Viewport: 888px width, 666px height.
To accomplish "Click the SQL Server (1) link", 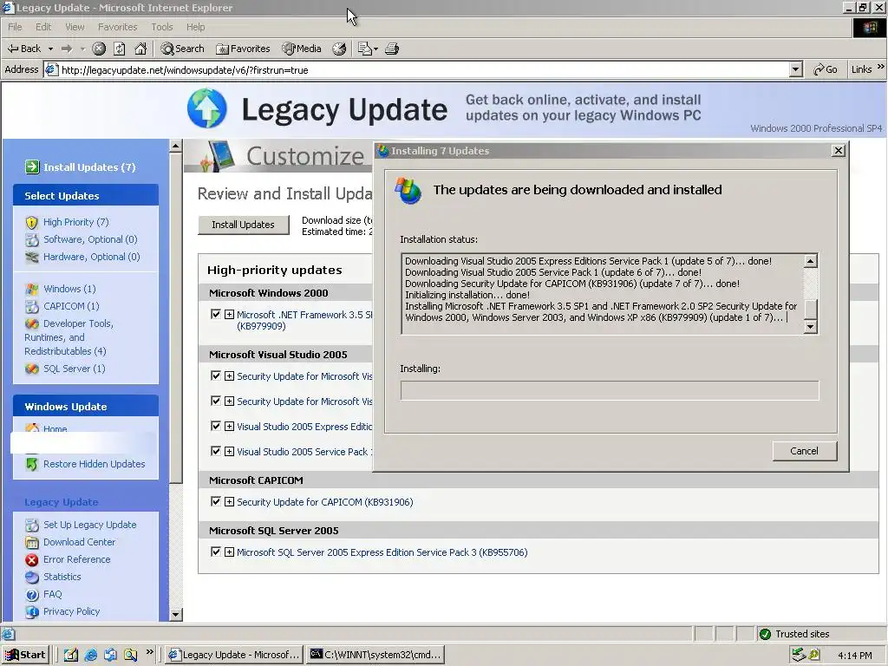I will (75, 369).
